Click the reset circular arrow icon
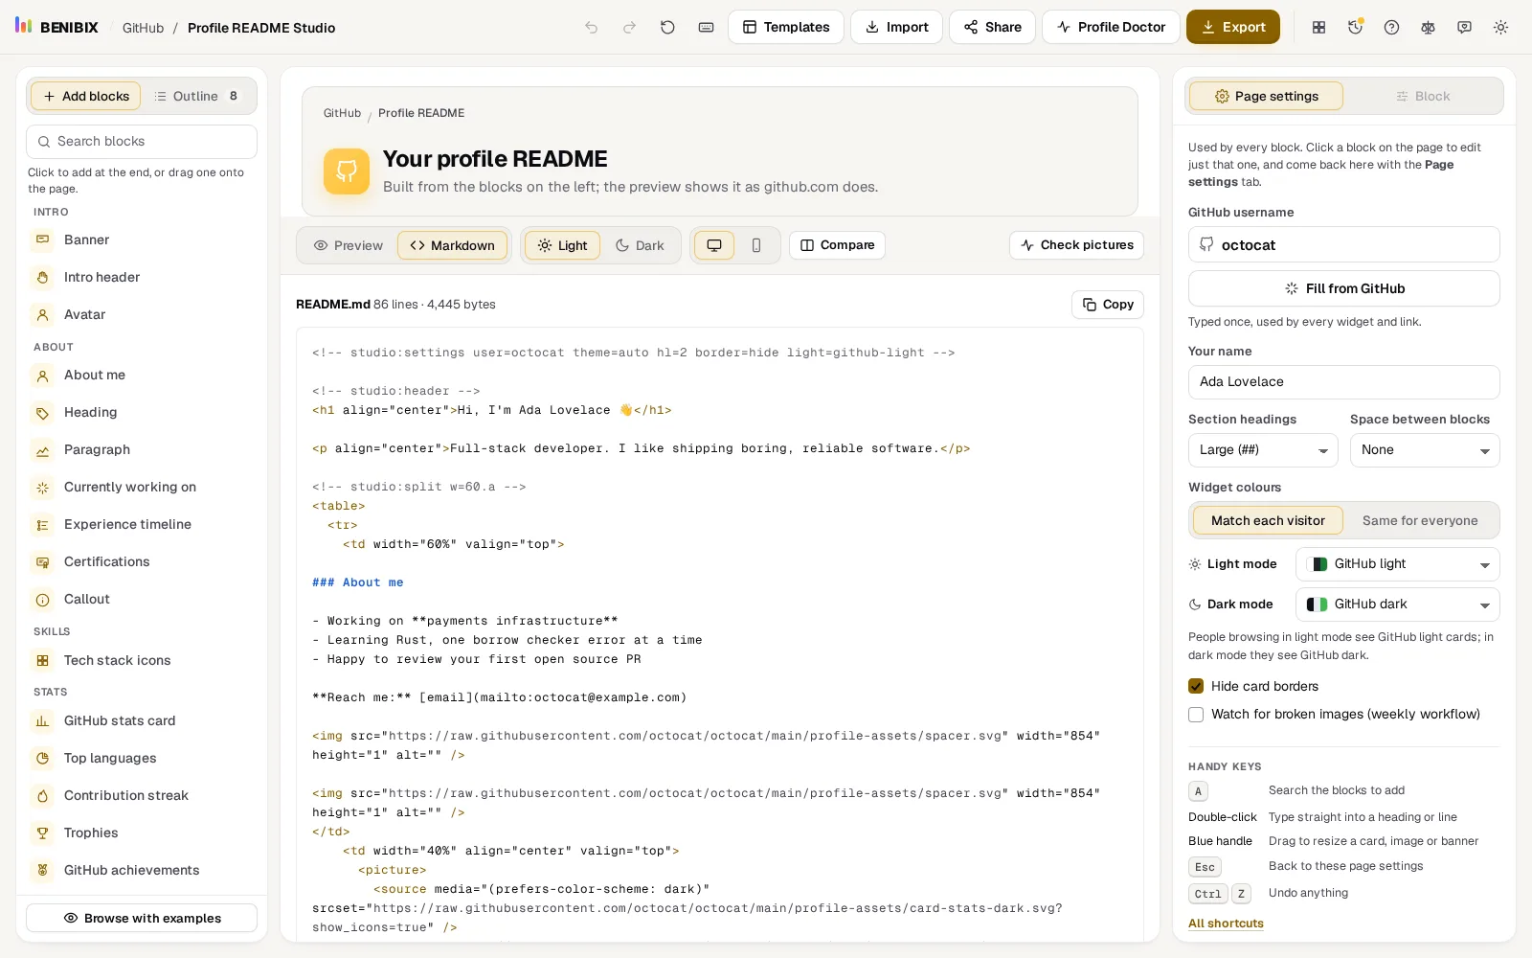The image size is (1532, 958). pos(667,28)
